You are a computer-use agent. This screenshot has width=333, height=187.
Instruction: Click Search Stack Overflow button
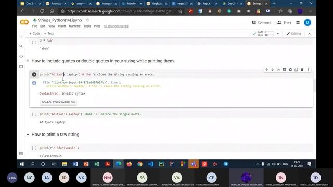click(58, 102)
